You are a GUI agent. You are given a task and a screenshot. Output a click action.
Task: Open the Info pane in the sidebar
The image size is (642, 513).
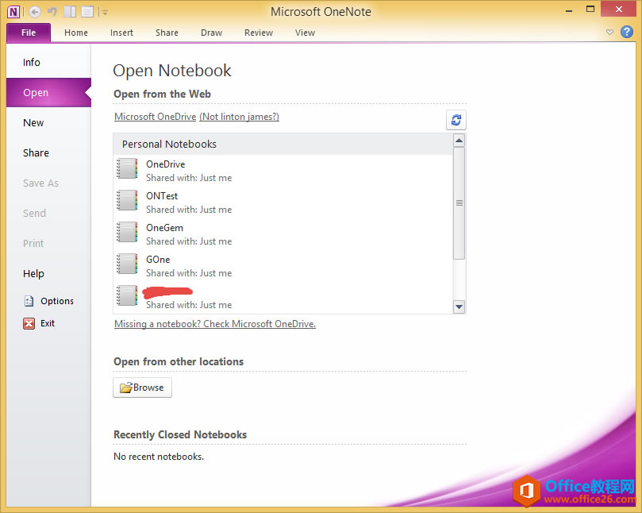[x=32, y=62]
